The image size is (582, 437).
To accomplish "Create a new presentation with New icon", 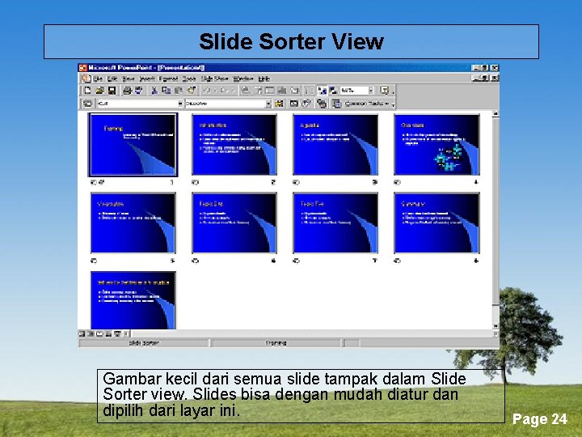I will click(x=87, y=91).
